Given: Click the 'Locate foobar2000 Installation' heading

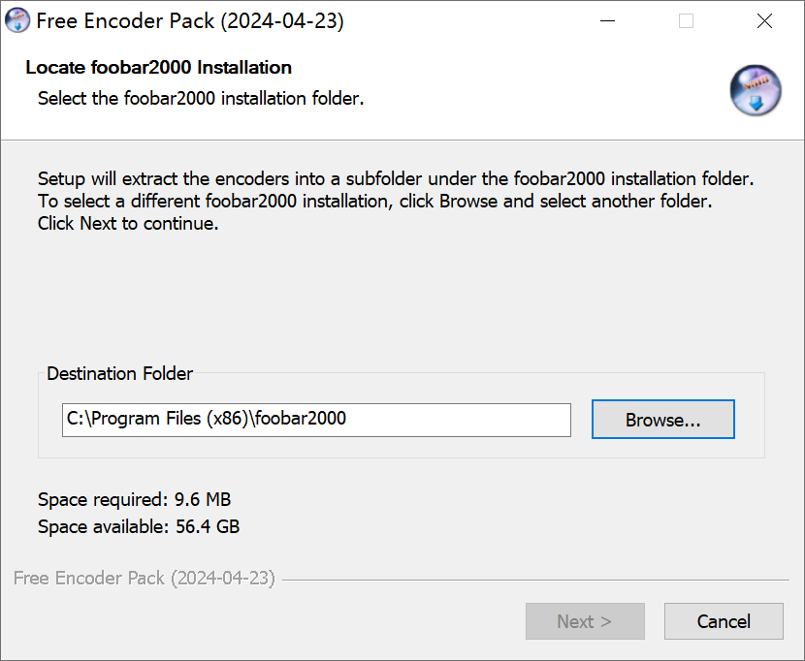Looking at the screenshot, I should coord(159,68).
